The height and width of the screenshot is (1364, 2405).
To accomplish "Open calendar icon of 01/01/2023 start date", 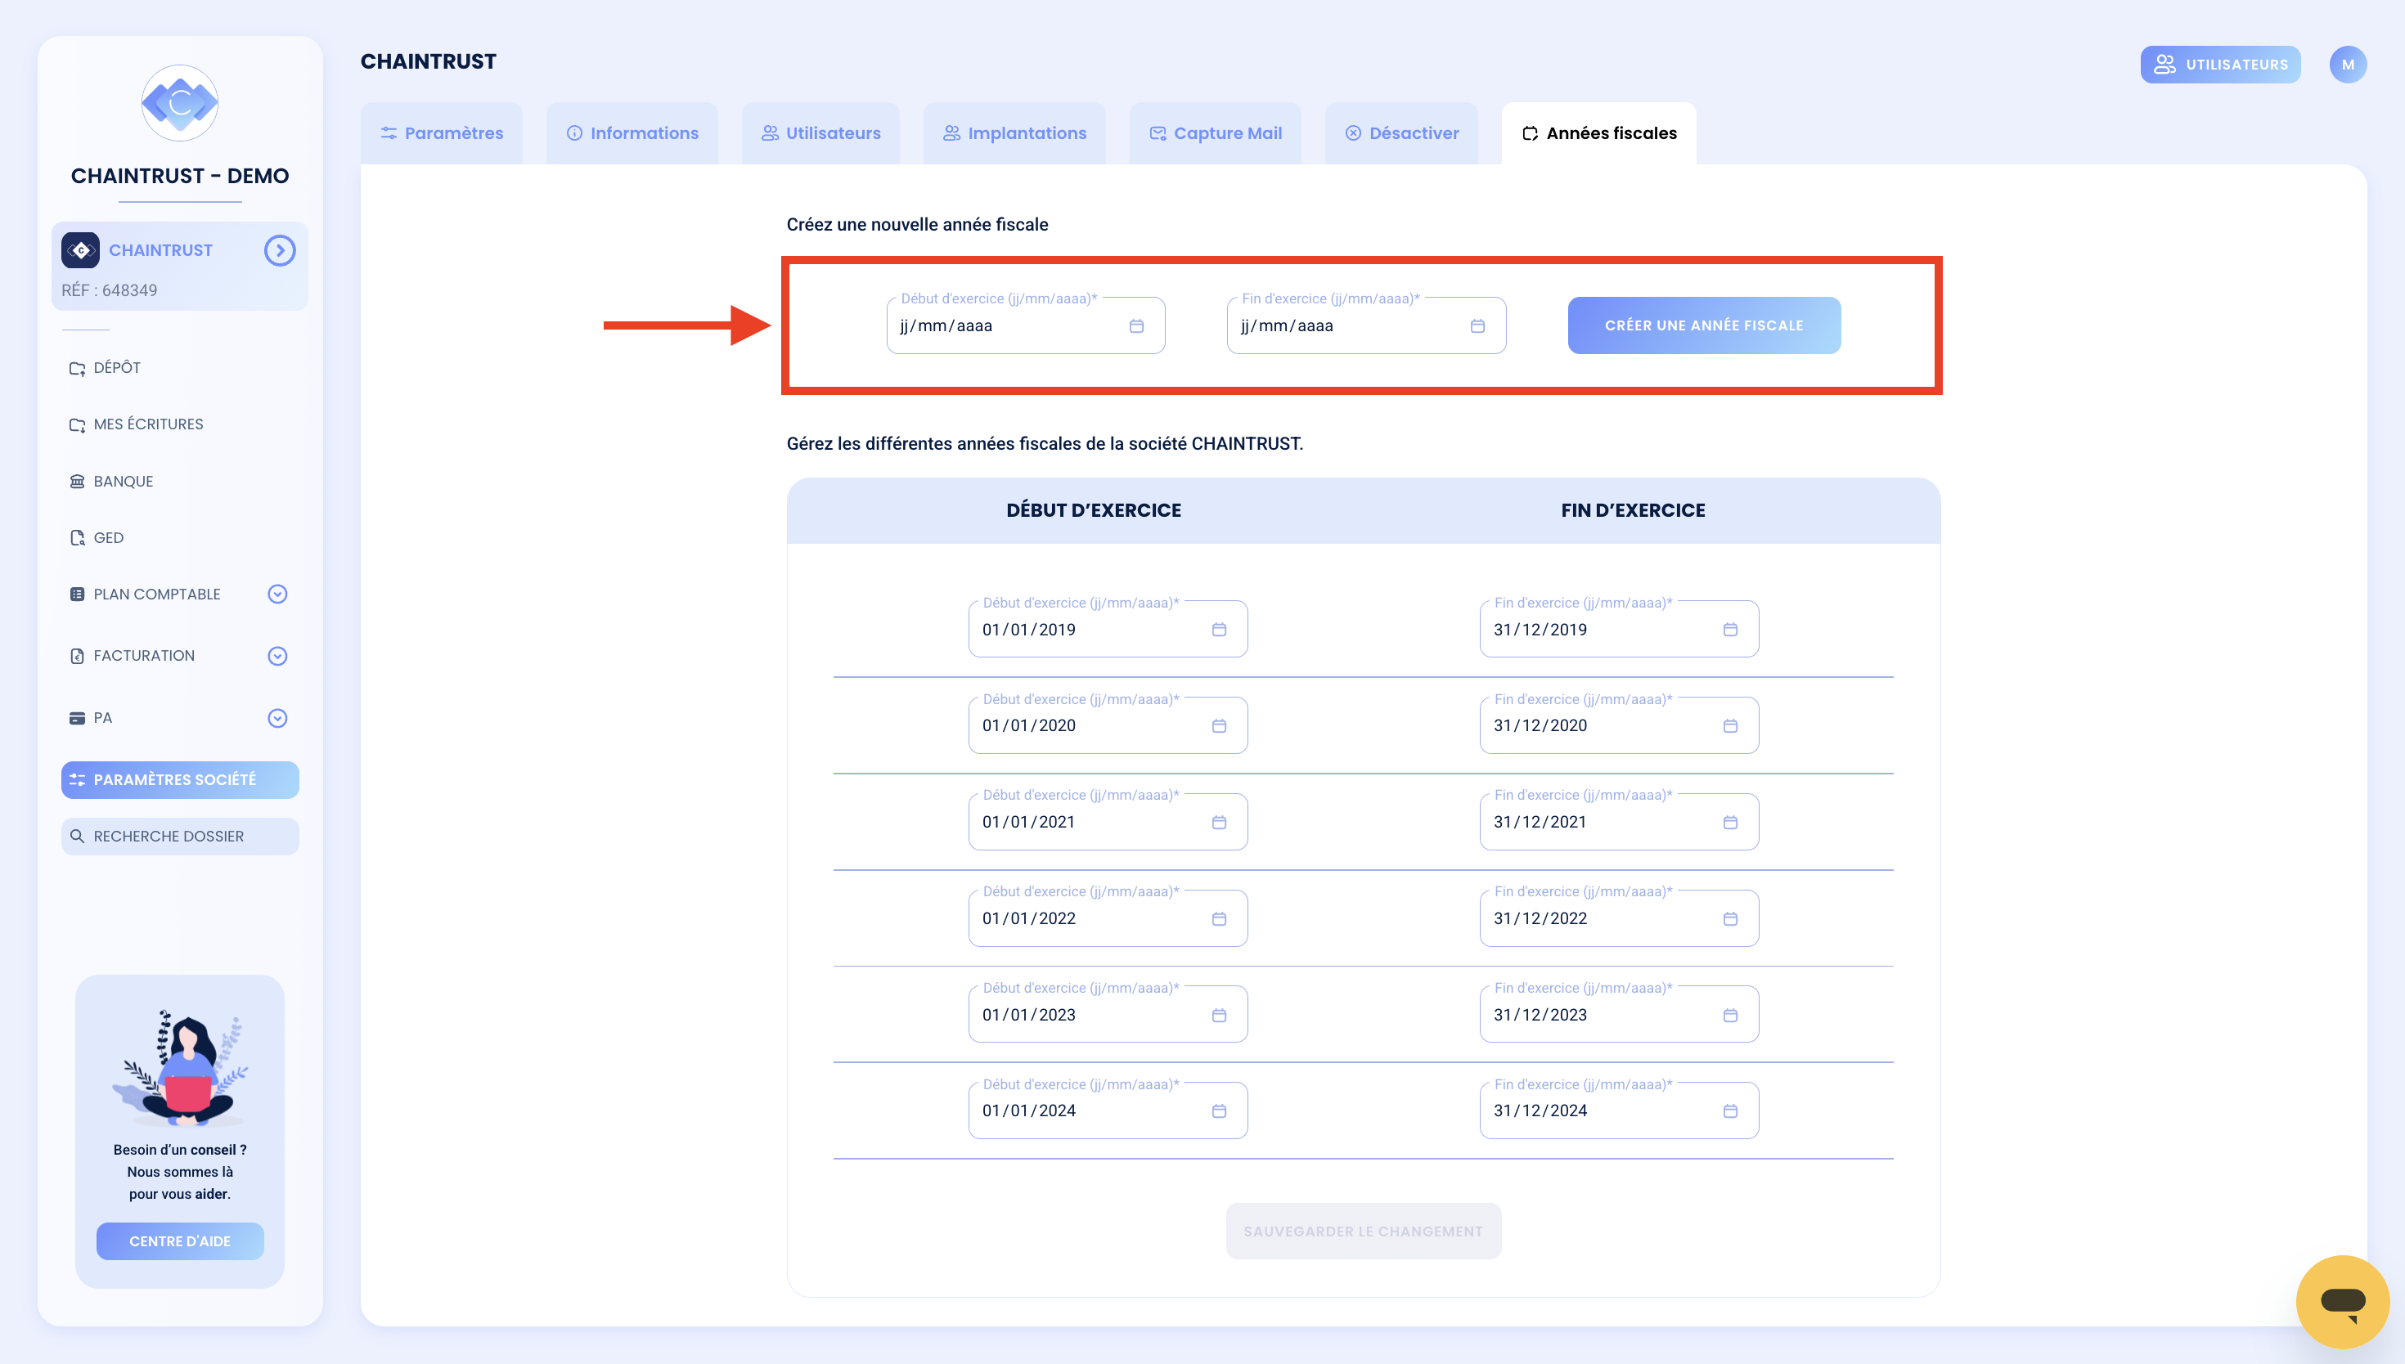I will click(1218, 1016).
